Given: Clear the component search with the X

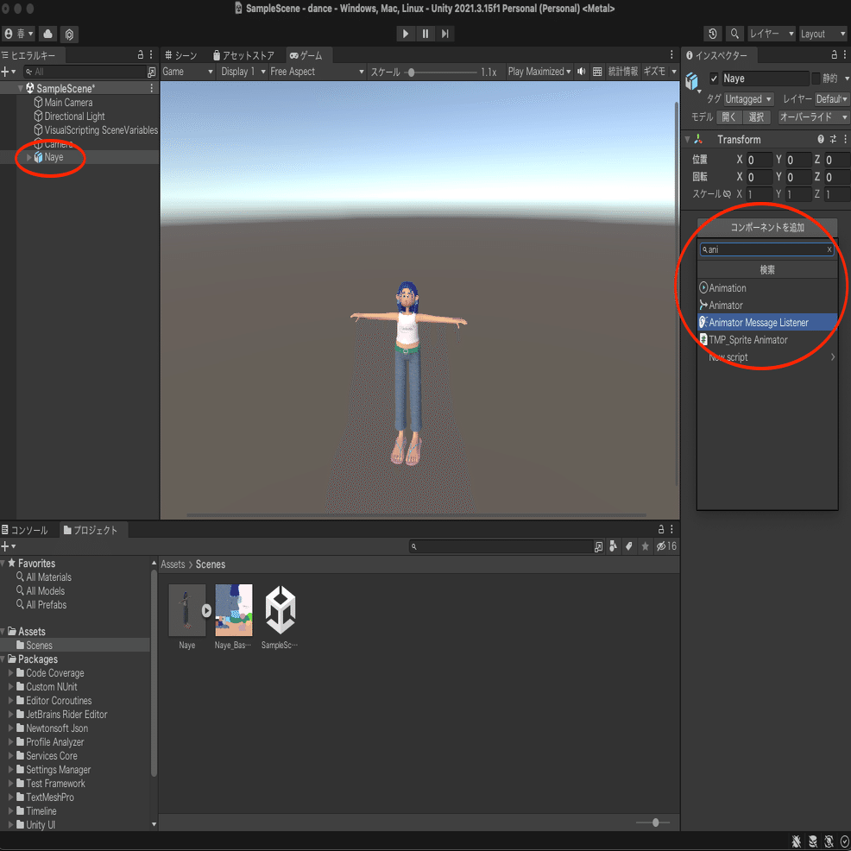Looking at the screenshot, I should click(x=829, y=249).
